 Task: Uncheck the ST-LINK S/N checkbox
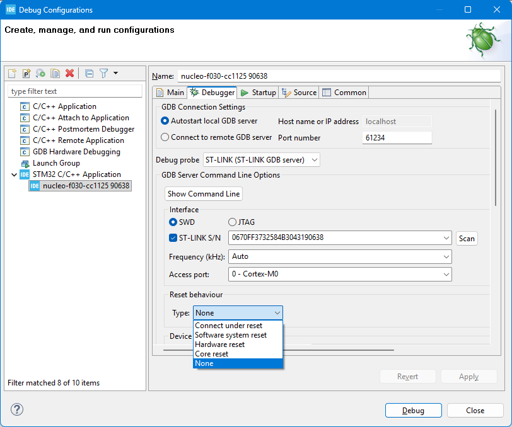[x=173, y=238]
